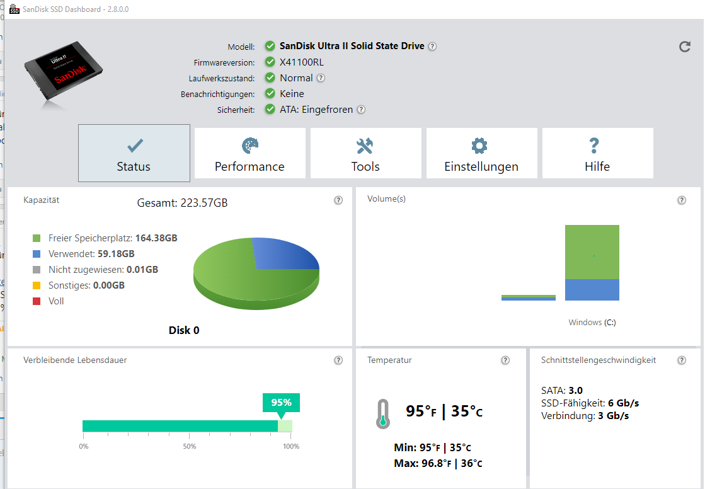Click the small unnamed volume bar

click(529, 298)
